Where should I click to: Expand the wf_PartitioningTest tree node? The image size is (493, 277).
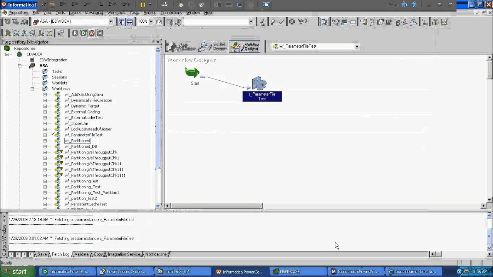pyautogui.click(x=45, y=181)
